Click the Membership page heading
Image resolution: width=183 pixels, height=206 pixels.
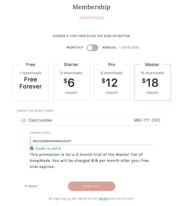[x=91, y=7]
